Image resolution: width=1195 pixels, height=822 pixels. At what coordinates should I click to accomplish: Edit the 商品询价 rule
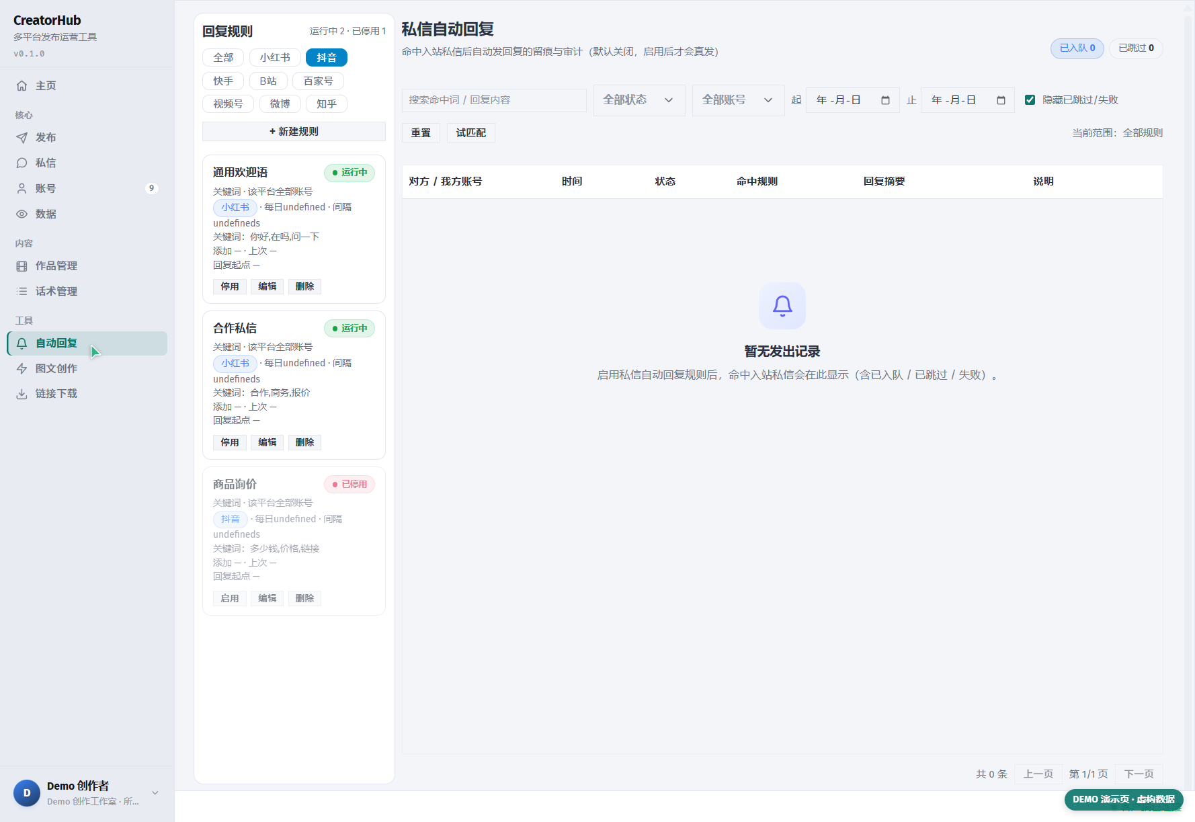coord(267,598)
